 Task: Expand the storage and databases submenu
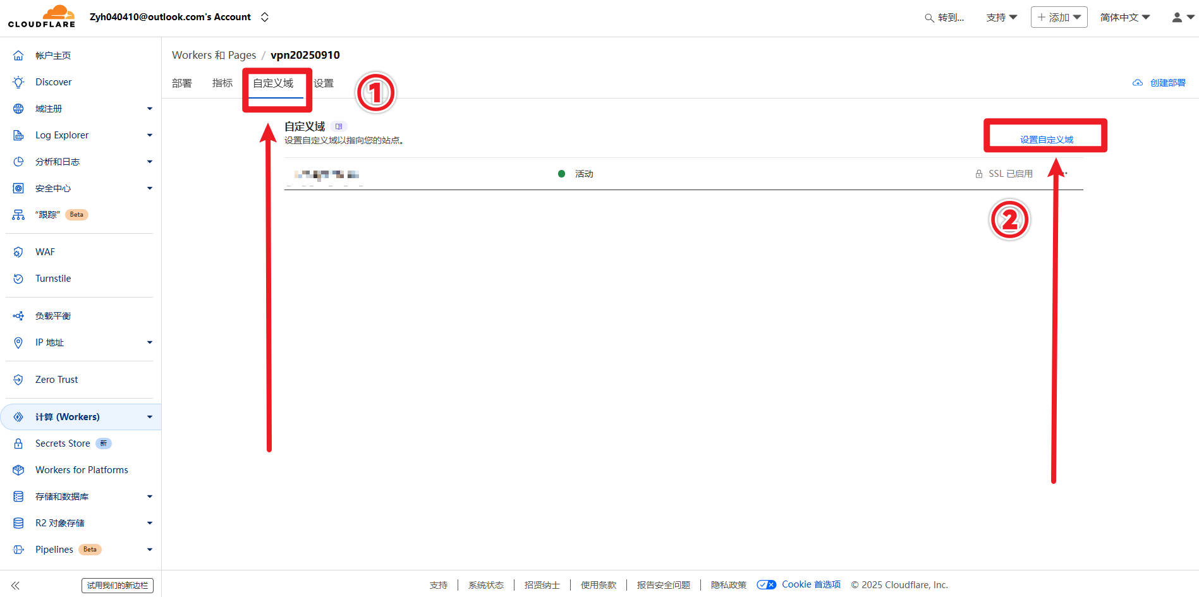(x=150, y=497)
